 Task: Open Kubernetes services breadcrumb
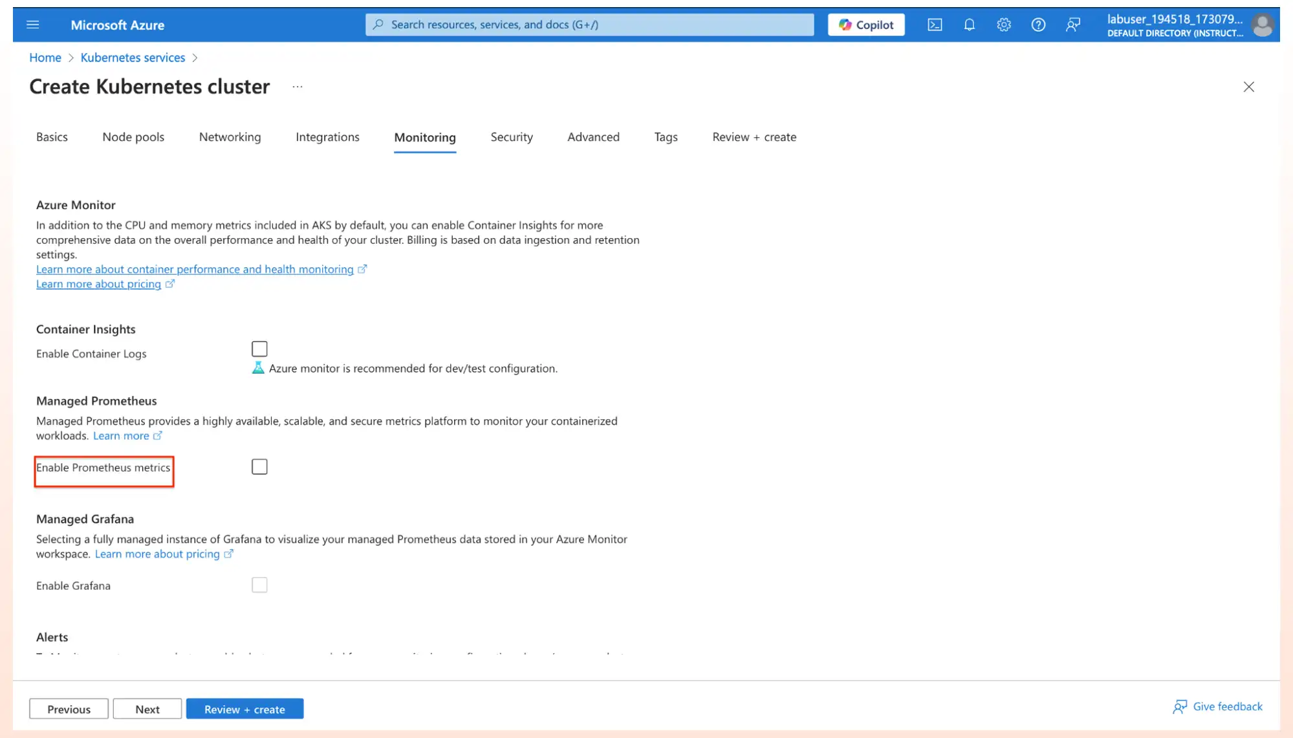click(133, 58)
